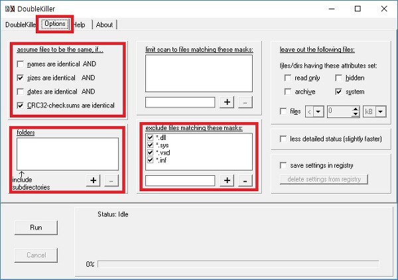
Task: Switch to the DoubleKiller tab
Action: [21, 25]
